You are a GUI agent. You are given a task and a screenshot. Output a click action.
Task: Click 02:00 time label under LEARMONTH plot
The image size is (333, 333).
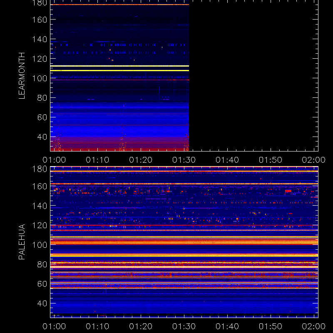tap(314, 160)
